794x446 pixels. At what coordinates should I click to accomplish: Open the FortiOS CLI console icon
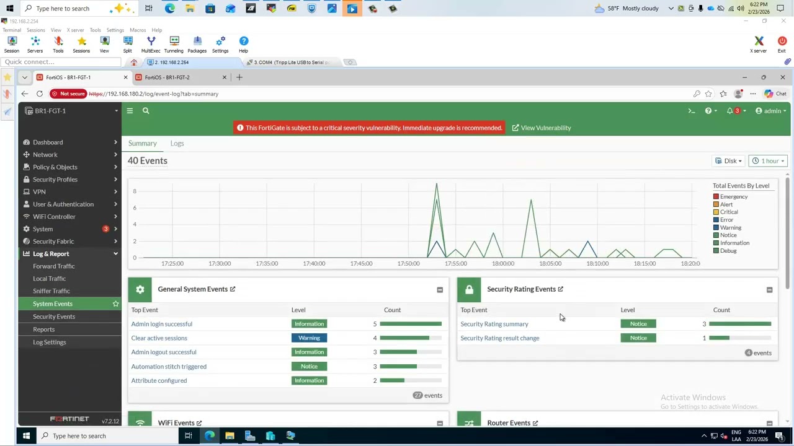click(692, 111)
